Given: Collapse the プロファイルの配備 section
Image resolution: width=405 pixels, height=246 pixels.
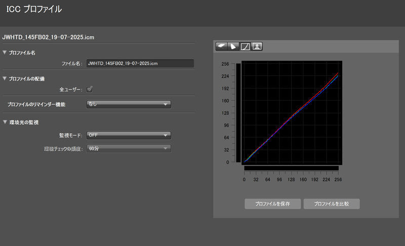Looking at the screenshot, I should click(5, 78).
